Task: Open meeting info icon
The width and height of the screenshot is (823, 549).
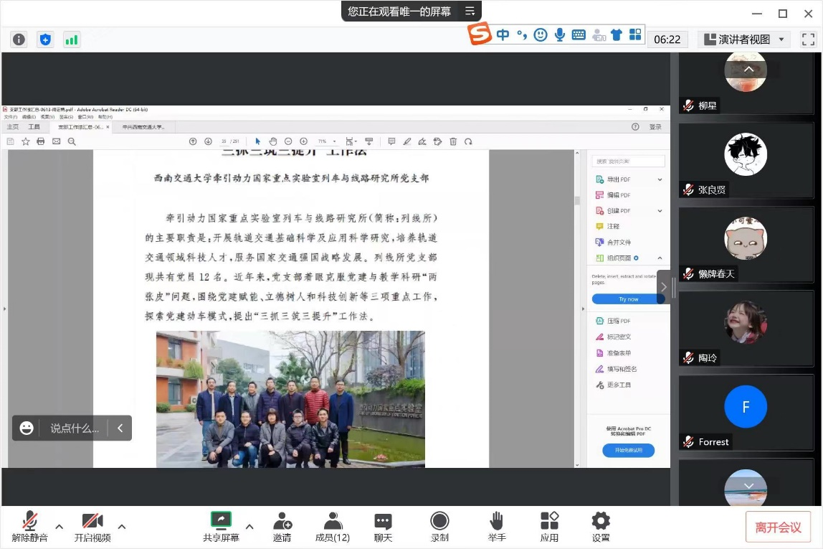Action: pos(19,39)
